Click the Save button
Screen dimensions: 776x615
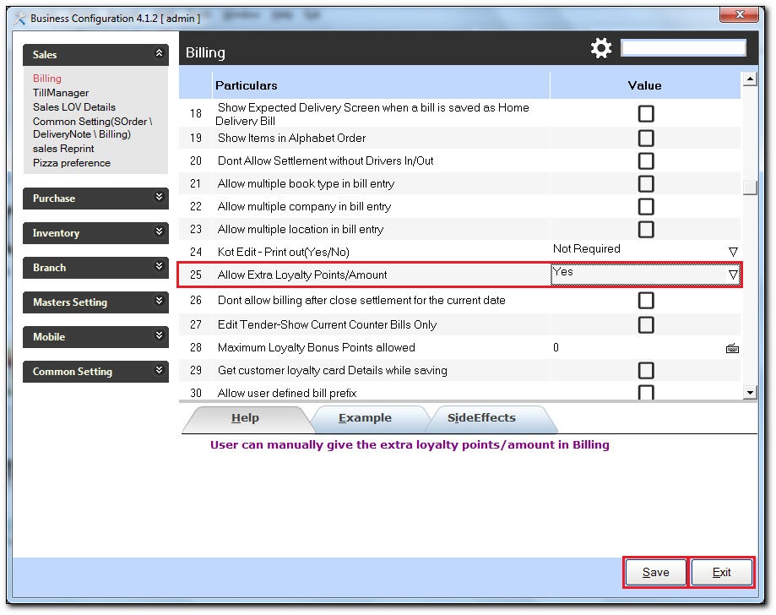coord(656,573)
